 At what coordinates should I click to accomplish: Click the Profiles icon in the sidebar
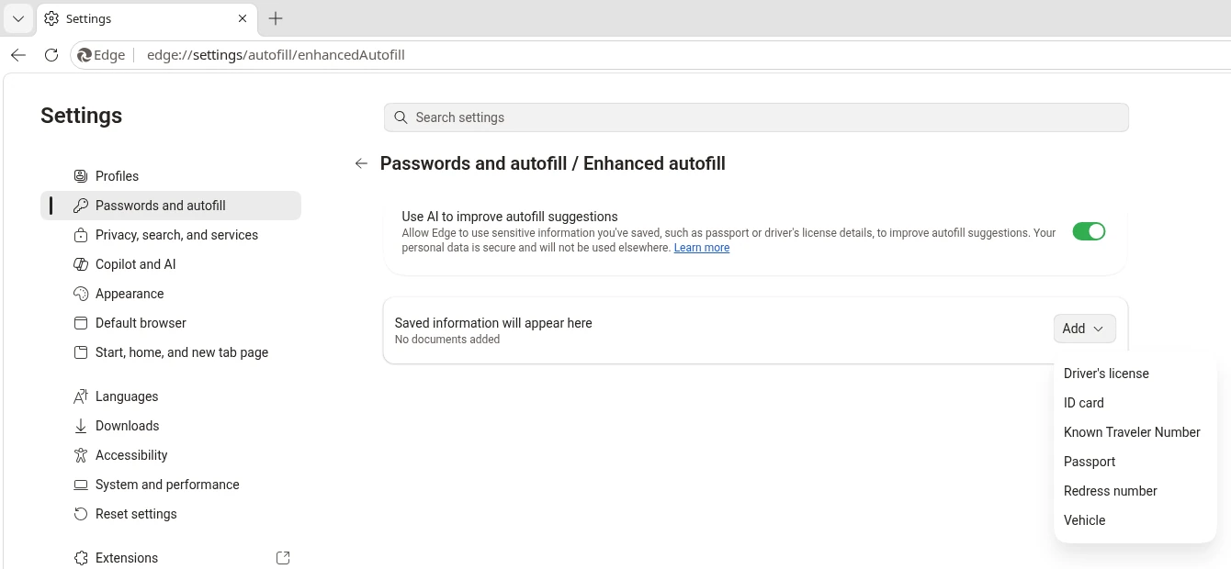[x=81, y=176]
